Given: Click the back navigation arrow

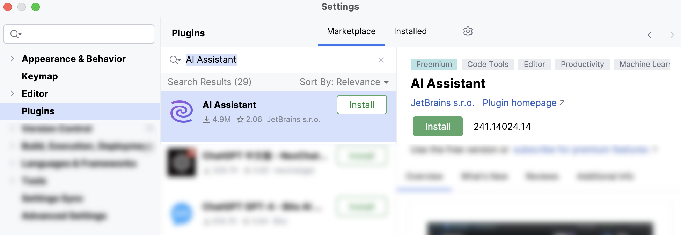Looking at the screenshot, I should 651,35.
